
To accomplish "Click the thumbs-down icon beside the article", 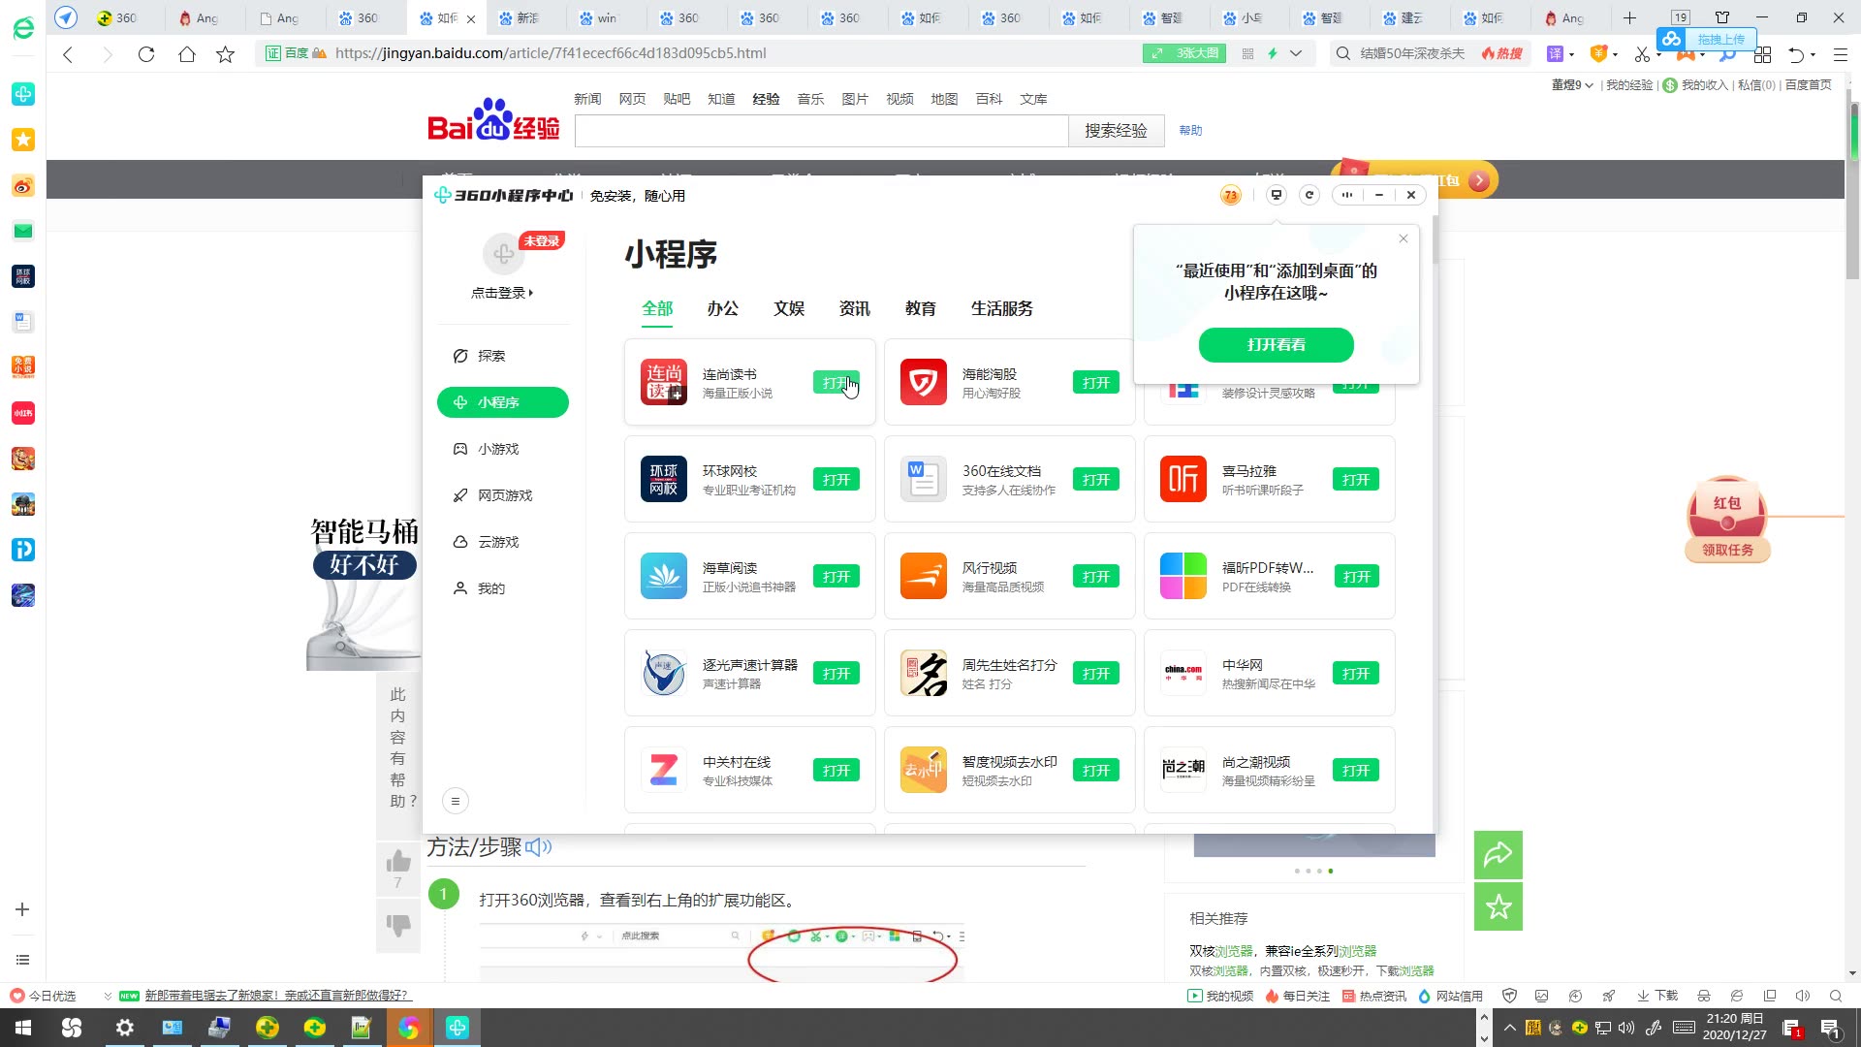I will click(x=398, y=925).
